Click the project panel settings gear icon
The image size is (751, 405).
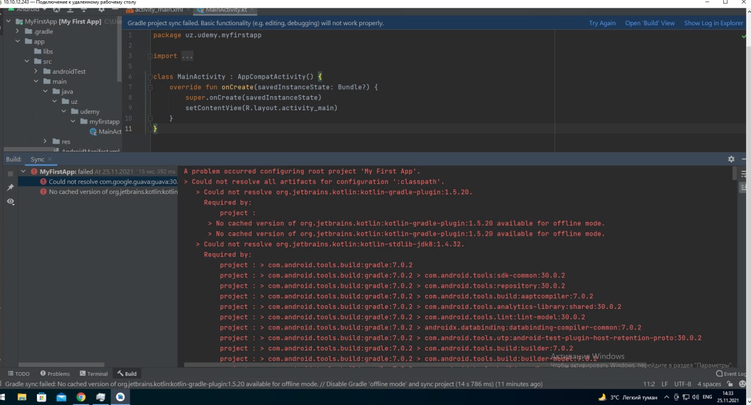click(101, 9)
